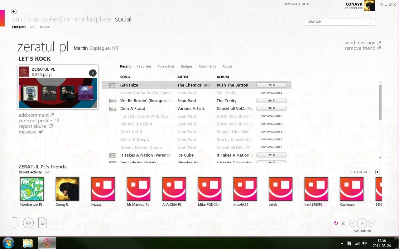Viewport: 399px width, 249px height.
Task: Open Mr Markoo PL friend tile
Action: pos(138,189)
